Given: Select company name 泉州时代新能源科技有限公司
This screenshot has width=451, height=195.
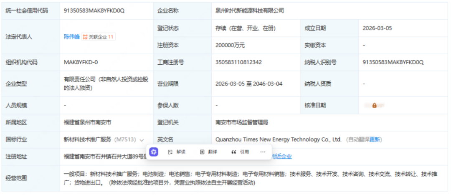Looking at the screenshot, I should click(x=250, y=11).
